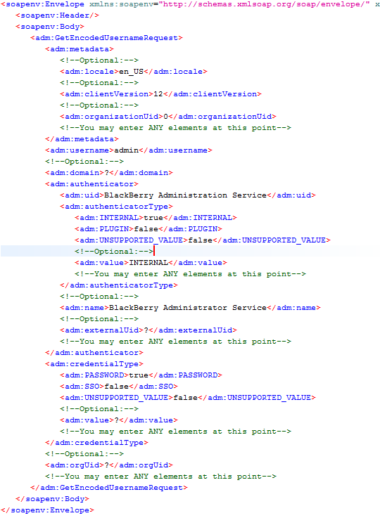The image size is (380, 518).
Task: Click name text BlackBerry Administrator Service
Action: pos(188,308)
